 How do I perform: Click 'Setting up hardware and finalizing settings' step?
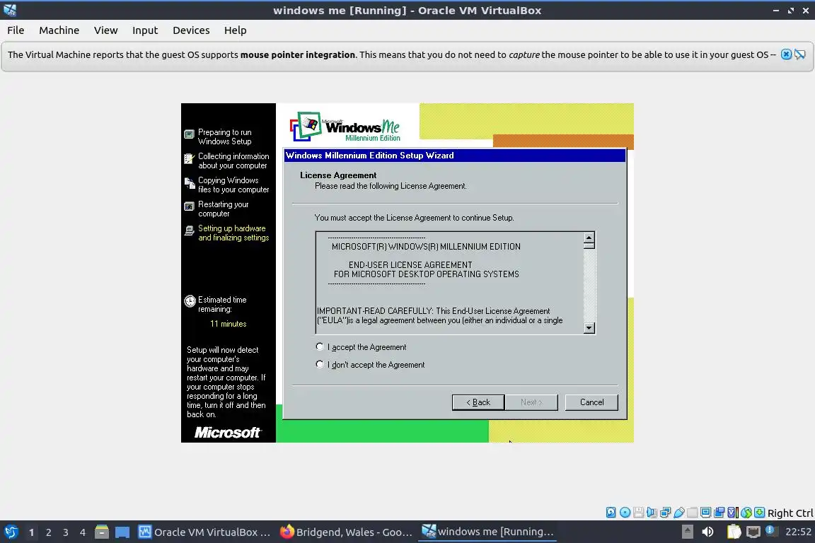click(233, 233)
